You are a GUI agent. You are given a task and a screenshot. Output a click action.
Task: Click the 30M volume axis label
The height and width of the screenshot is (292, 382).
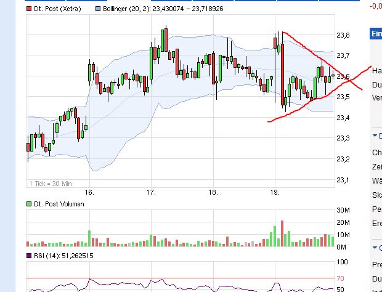pyautogui.click(x=343, y=210)
